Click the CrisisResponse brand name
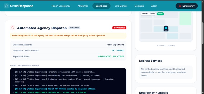The image size is (204, 94). [22, 6]
